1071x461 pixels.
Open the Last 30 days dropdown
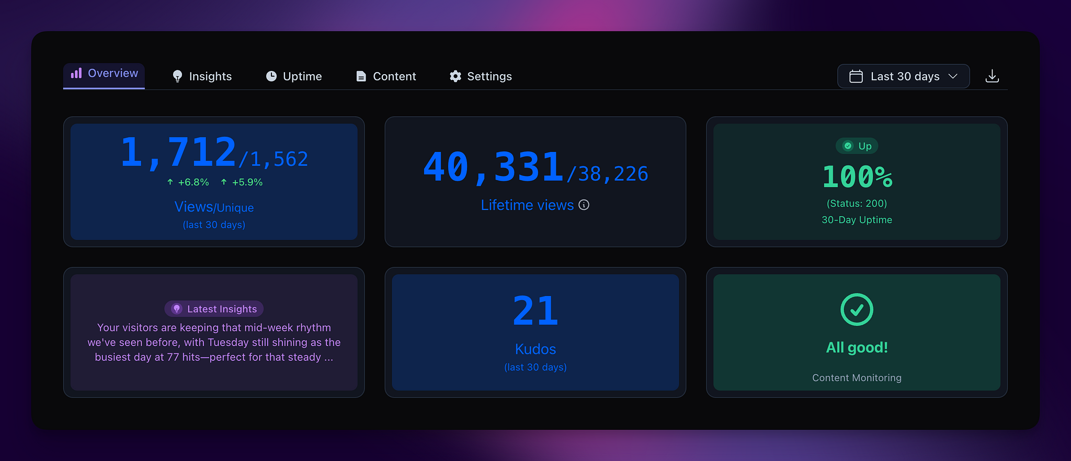[904, 76]
